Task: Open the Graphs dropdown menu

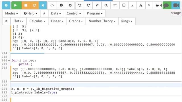Action: (76, 21)
